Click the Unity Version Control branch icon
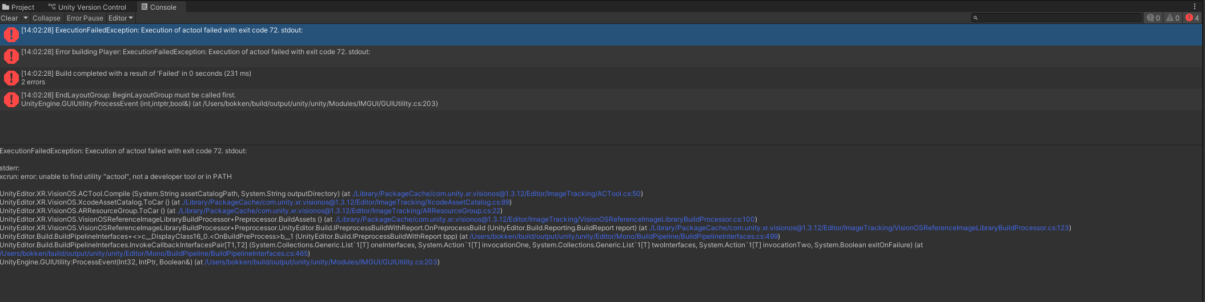Viewport: 1205px width, 302px height. coord(52,7)
